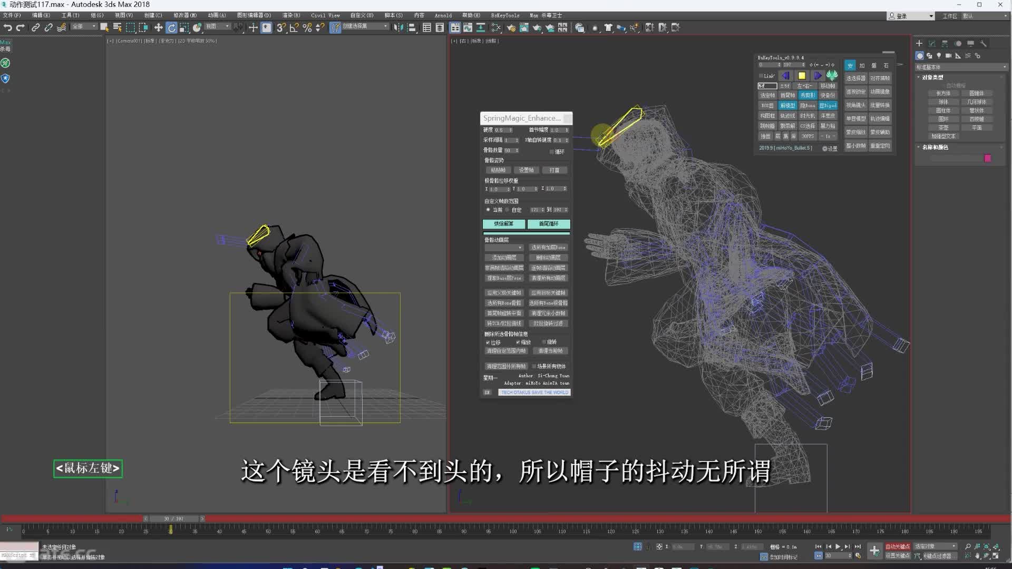
Task: Select the Move transform tool
Action: 158,27
